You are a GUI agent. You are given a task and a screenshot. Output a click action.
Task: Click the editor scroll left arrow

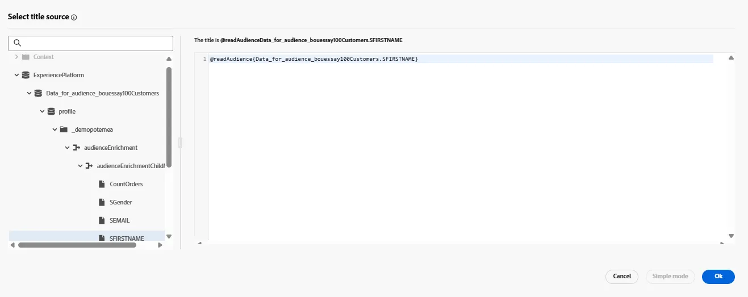pyautogui.click(x=199, y=244)
